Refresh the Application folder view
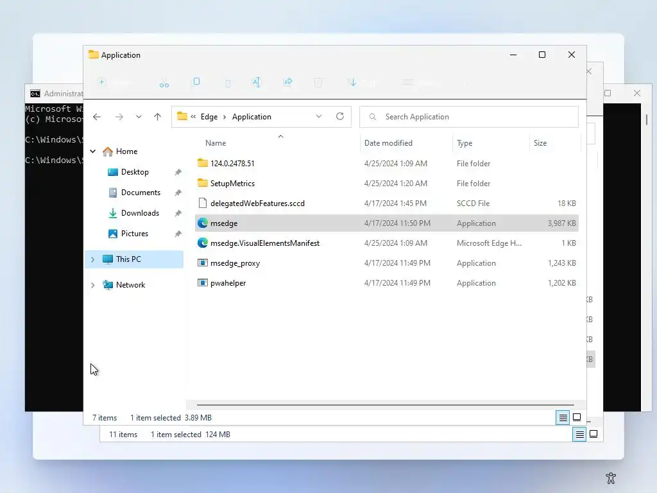 tap(340, 116)
